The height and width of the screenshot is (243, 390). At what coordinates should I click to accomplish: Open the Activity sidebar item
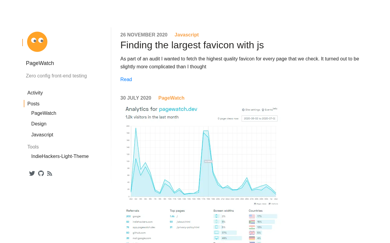click(x=35, y=93)
